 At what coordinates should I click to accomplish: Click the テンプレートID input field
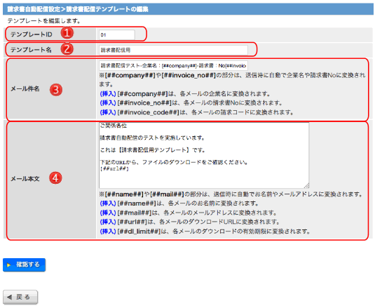117,34
